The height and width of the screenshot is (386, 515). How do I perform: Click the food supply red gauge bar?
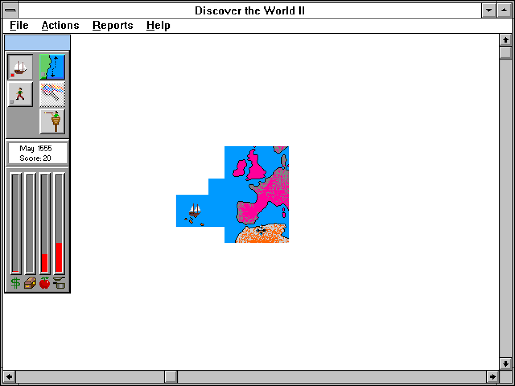(44, 224)
